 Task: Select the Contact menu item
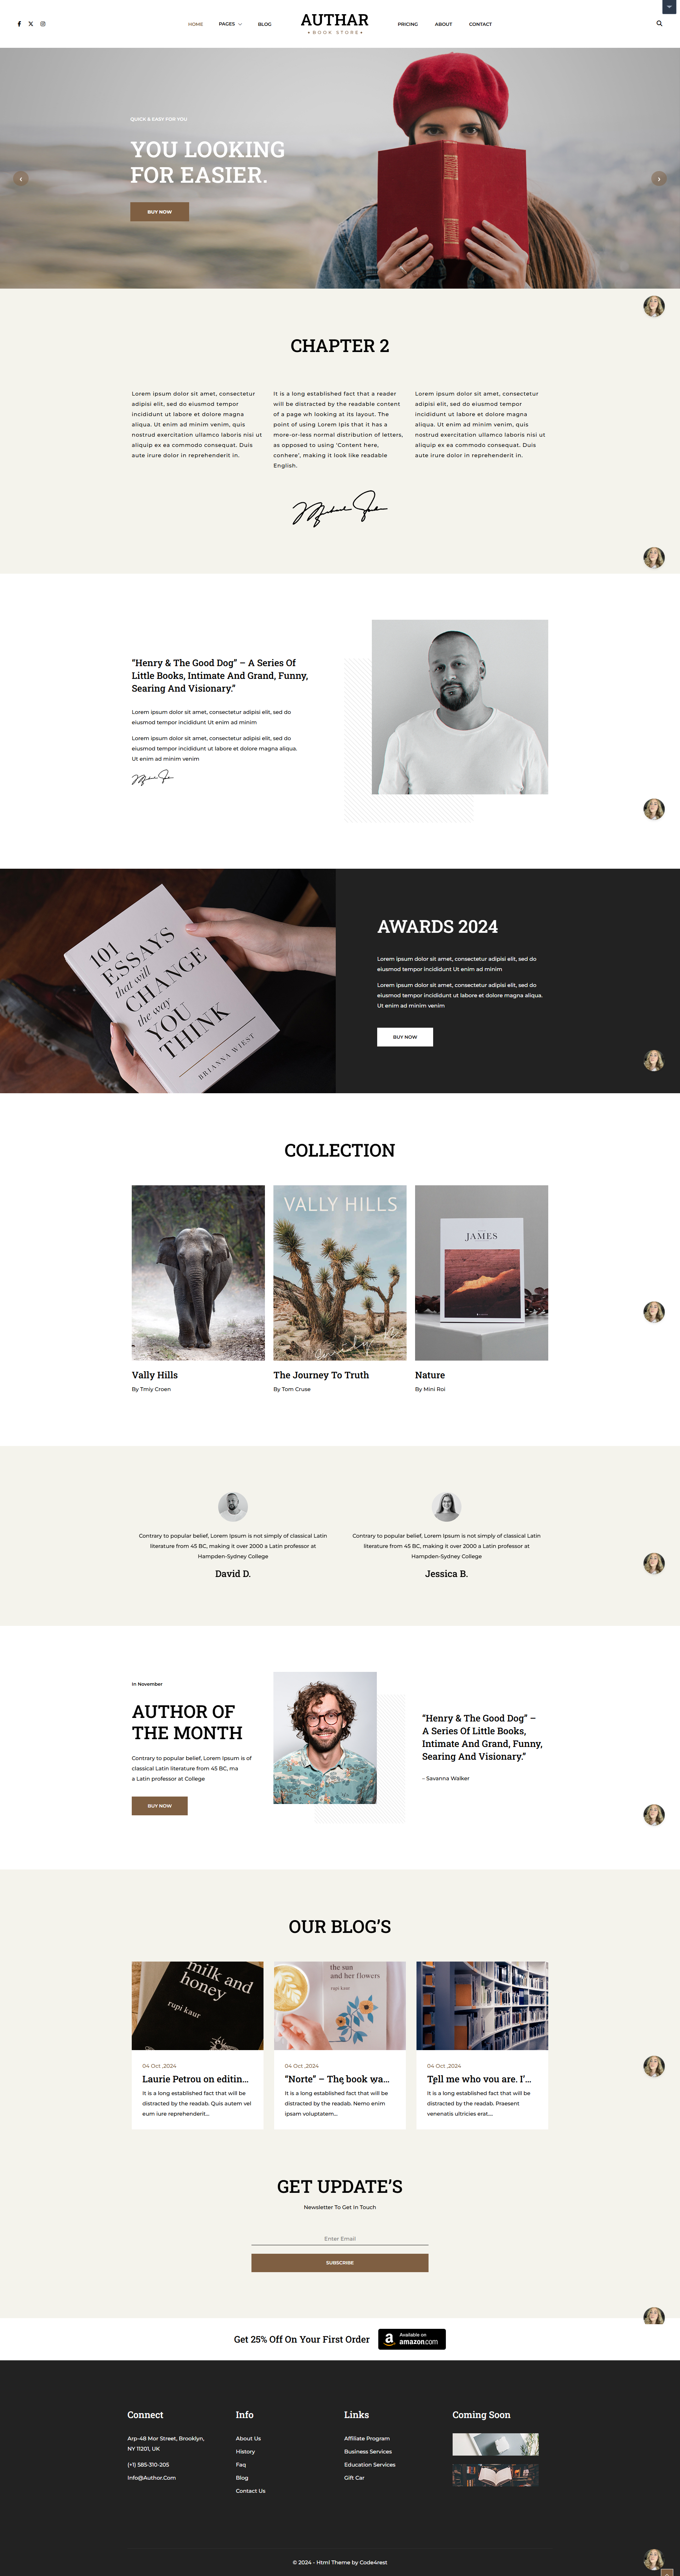[x=480, y=24]
